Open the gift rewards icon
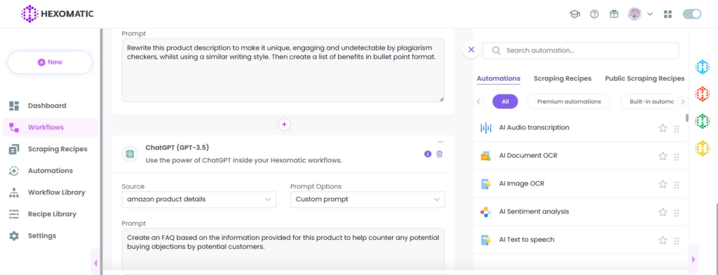The image size is (718, 275). 614,14
